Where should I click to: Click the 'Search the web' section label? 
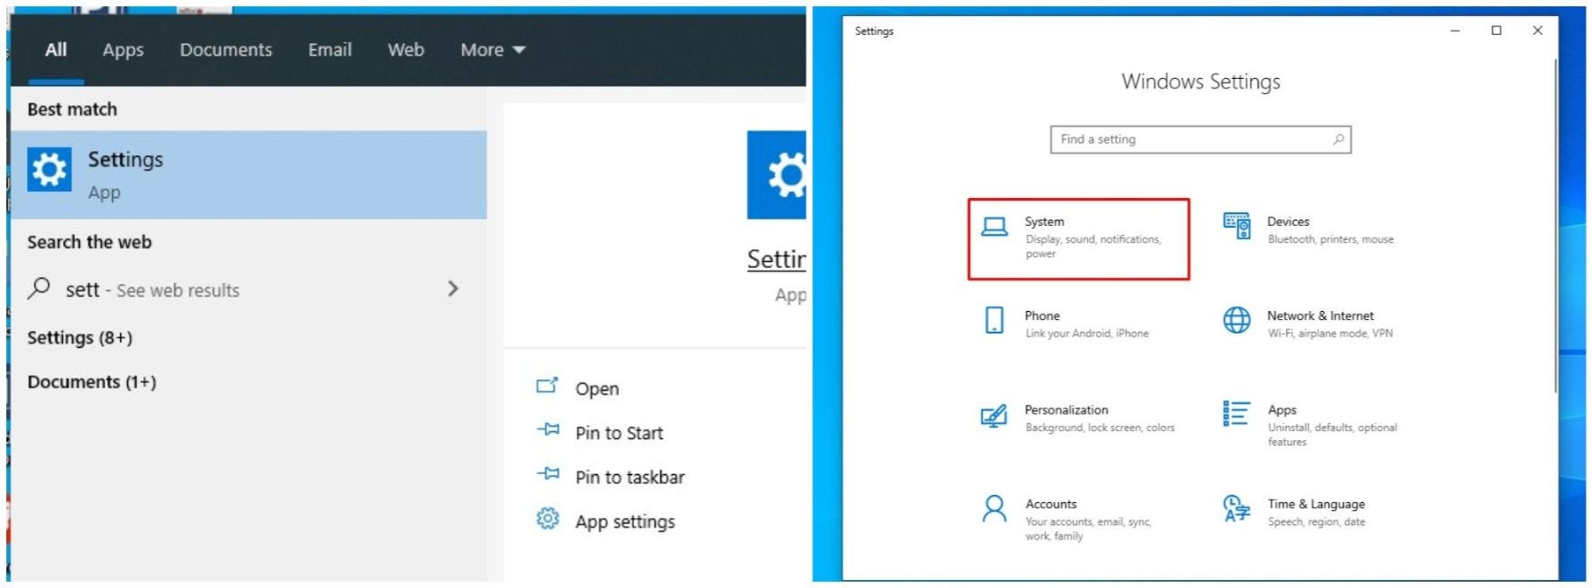coord(89,242)
